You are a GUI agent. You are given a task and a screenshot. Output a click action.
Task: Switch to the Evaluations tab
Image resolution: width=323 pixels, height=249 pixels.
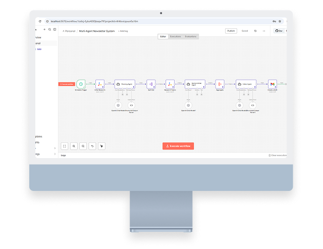(190, 36)
